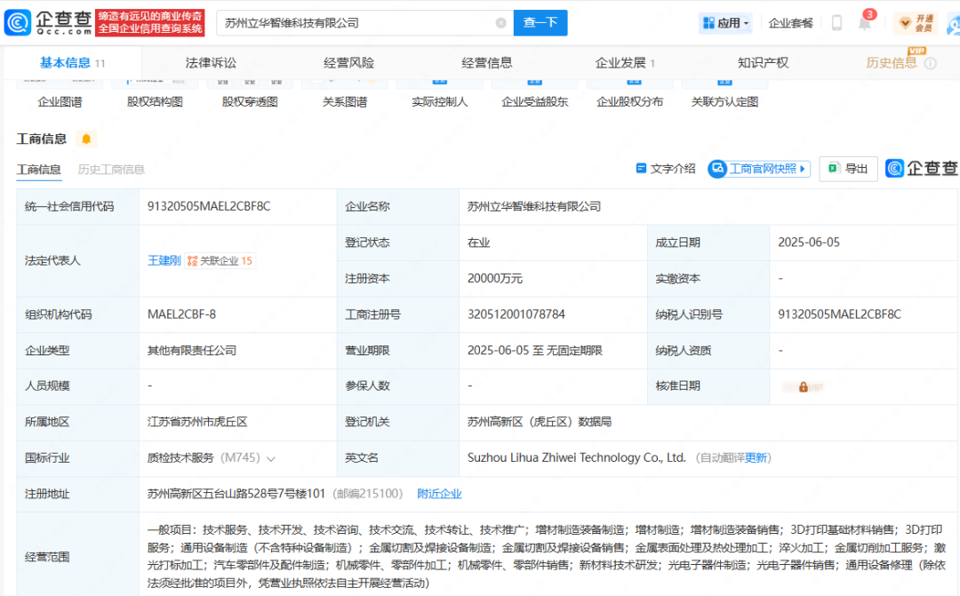Click the 经营范围 business scope paragraph
This screenshot has height=596, width=960.
point(546,556)
